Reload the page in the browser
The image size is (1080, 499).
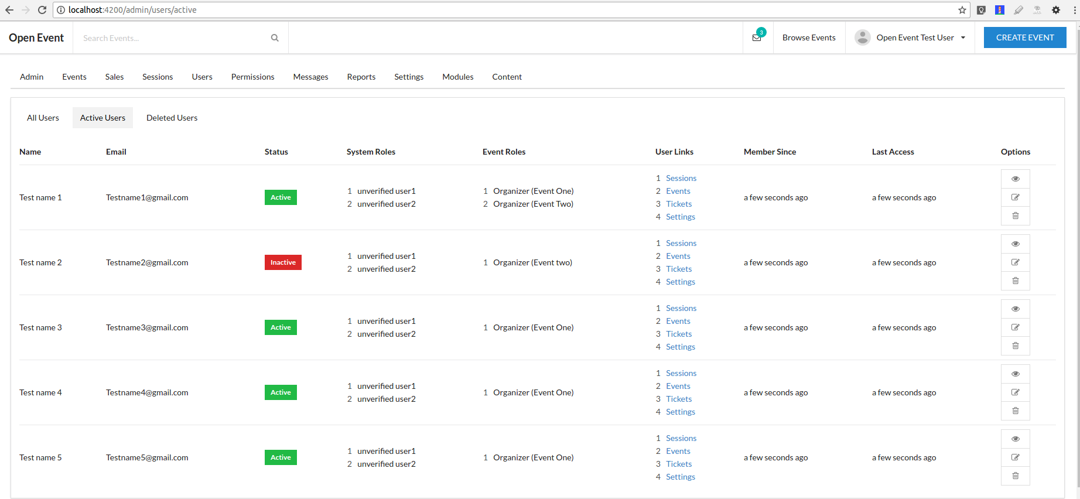click(x=42, y=10)
